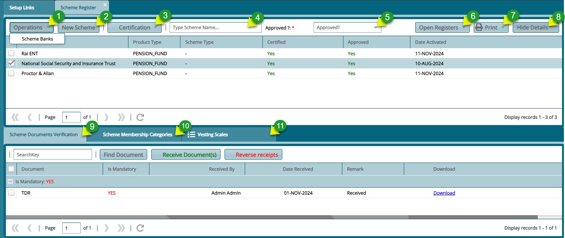Refresh the documents verification grid
The image size is (565, 238).
140,228
